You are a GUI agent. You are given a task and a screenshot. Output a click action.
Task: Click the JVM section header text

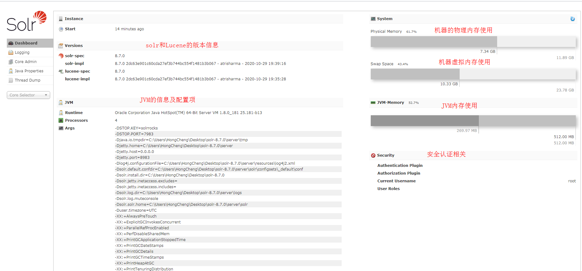pyautogui.click(x=69, y=103)
